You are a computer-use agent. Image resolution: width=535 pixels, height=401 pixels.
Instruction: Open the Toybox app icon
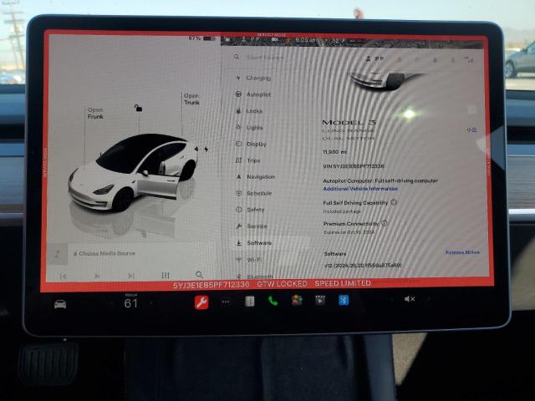point(297,301)
